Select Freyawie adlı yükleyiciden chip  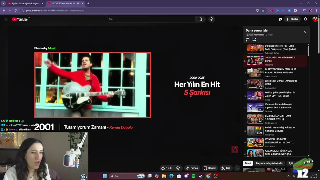click(269, 163)
